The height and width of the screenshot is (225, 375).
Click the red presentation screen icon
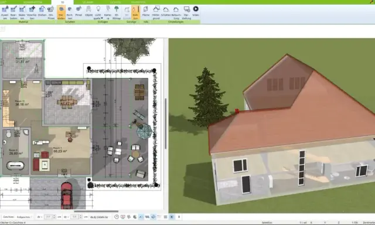[122, 217]
